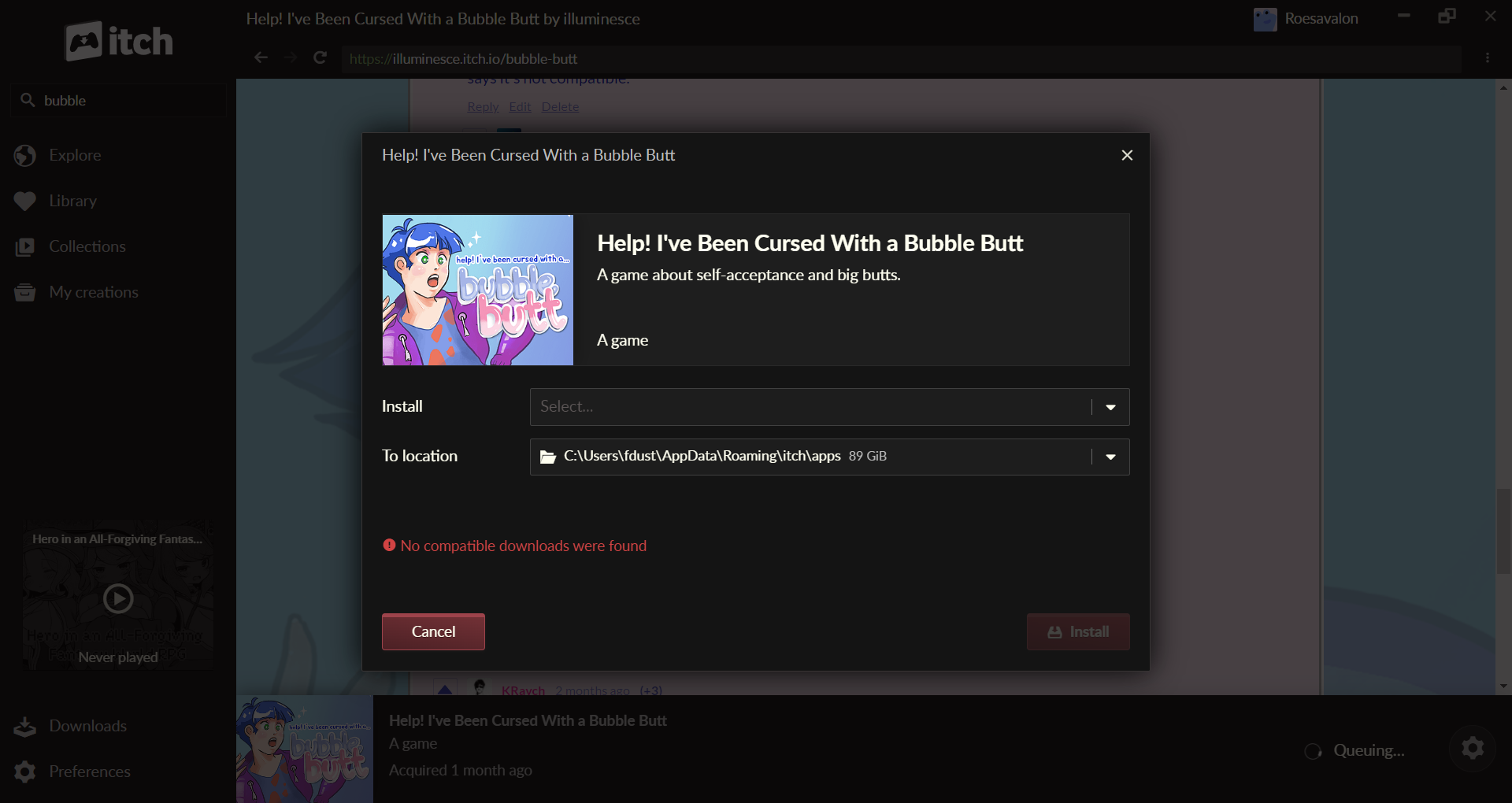Minimize the itch window

1404,16
